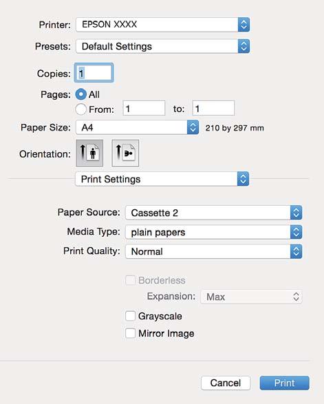Open the Expansion Max dropdown

(x=251, y=297)
